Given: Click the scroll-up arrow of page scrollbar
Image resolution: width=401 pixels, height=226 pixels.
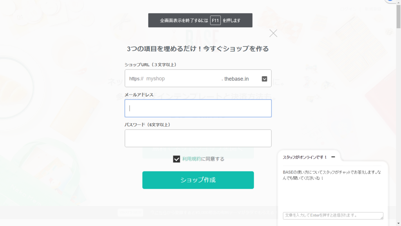Looking at the screenshot, I should [398, 2].
